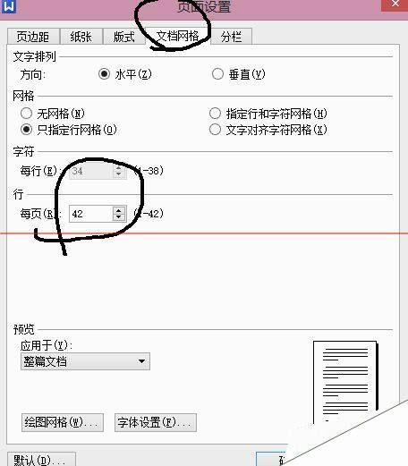Decrease lines per page with down arrow

pyautogui.click(x=119, y=217)
